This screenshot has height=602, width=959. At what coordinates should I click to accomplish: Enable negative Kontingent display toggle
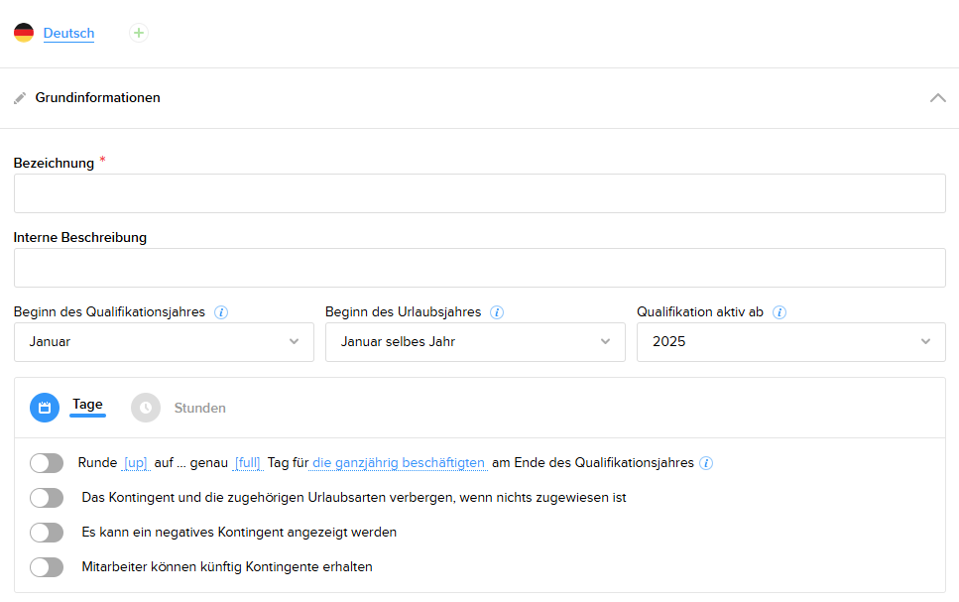(x=47, y=533)
